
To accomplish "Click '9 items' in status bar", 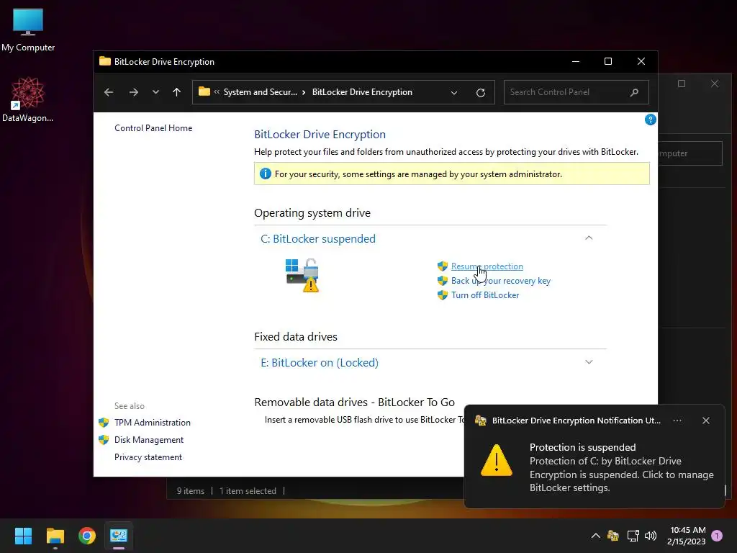I will pyautogui.click(x=190, y=491).
